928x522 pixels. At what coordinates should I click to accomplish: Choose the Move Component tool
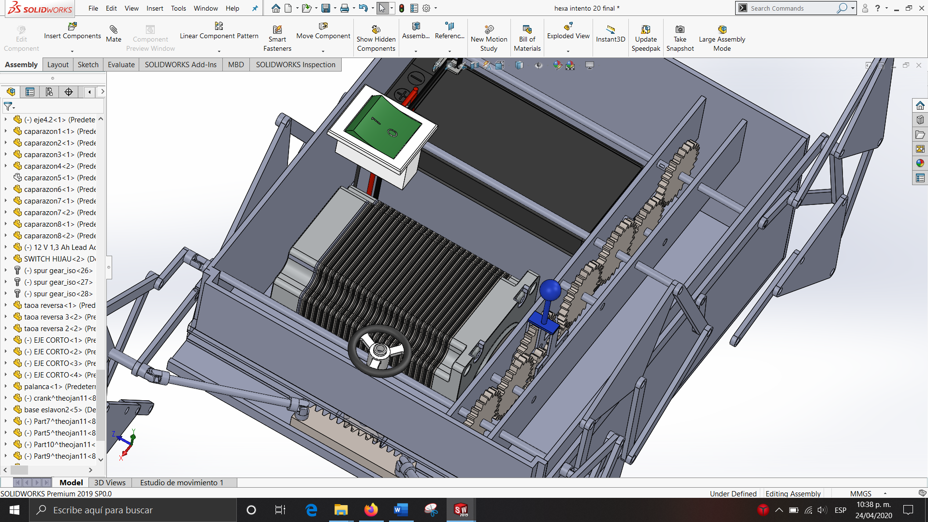pyautogui.click(x=323, y=31)
